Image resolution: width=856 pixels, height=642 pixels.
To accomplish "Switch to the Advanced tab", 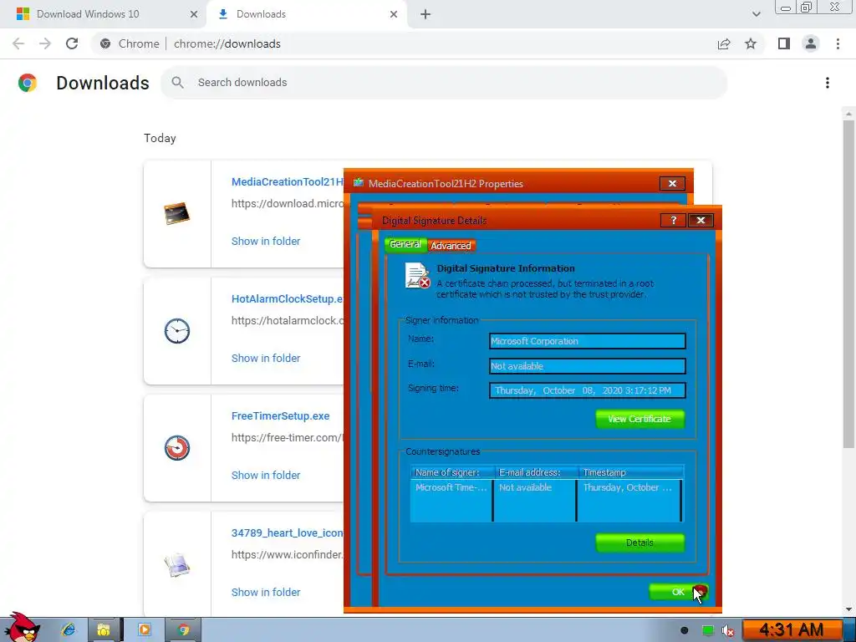I will pyautogui.click(x=451, y=246).
